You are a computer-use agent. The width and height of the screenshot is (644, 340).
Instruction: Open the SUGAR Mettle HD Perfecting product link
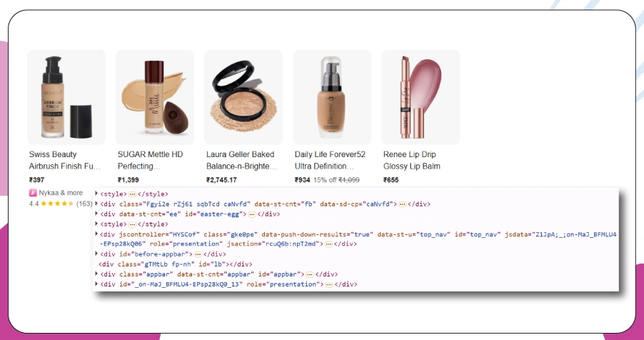click(151, 160)
